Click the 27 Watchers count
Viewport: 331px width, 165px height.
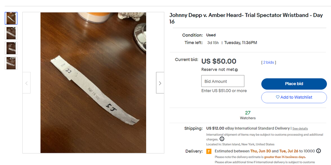pos(248,115)
